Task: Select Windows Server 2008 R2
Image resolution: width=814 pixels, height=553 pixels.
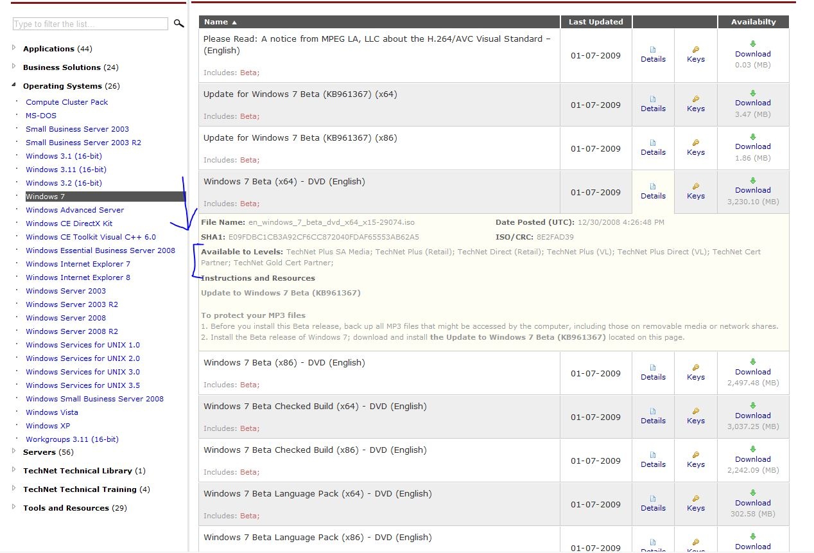Action: pyautogui.click(x=72, y=331)
